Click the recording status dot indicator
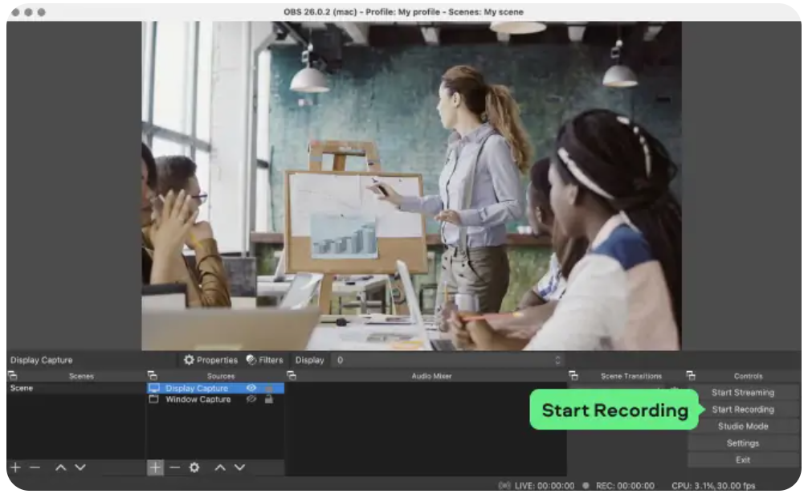 click(586, 486)
